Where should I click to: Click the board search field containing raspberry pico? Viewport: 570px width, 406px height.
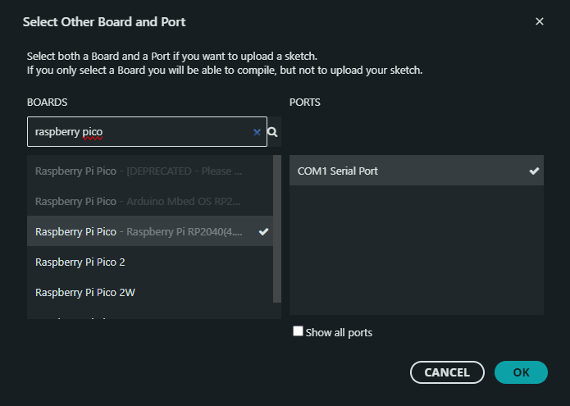[x=147, y=131]
